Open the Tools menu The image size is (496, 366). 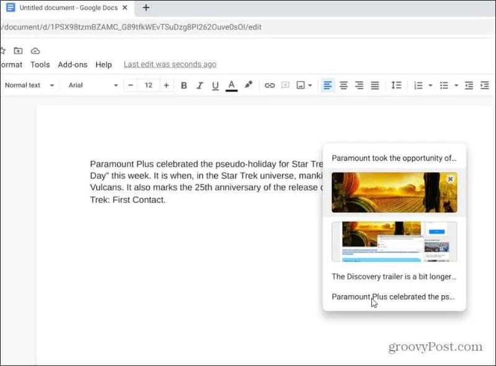(40, 64)
